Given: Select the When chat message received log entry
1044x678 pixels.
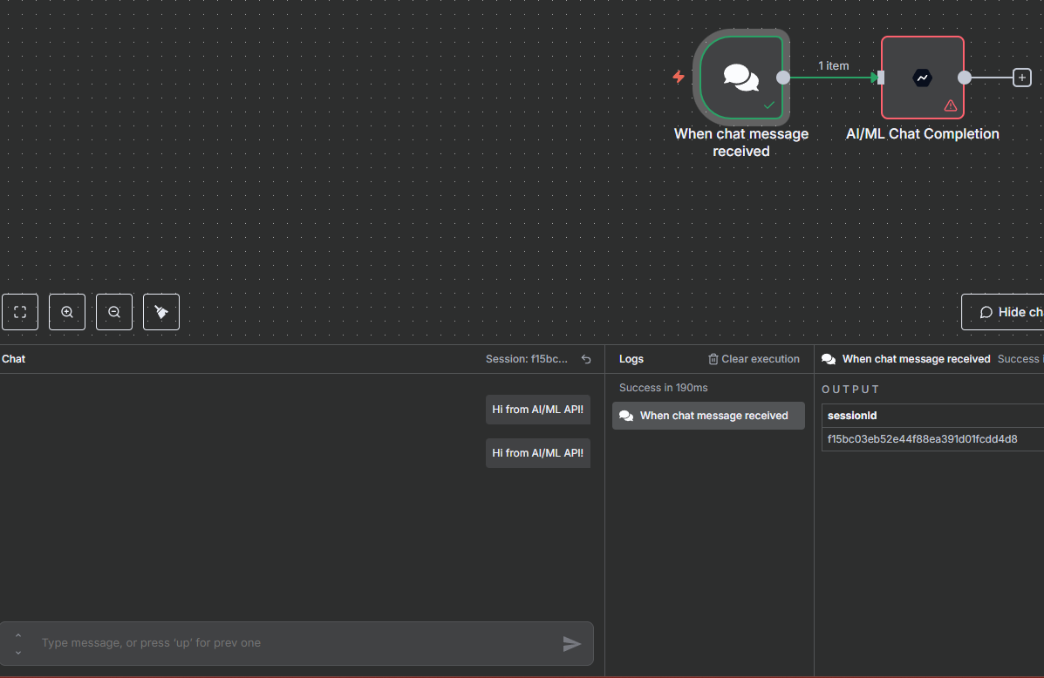Looking at the screenshot, I should (708, 416).
